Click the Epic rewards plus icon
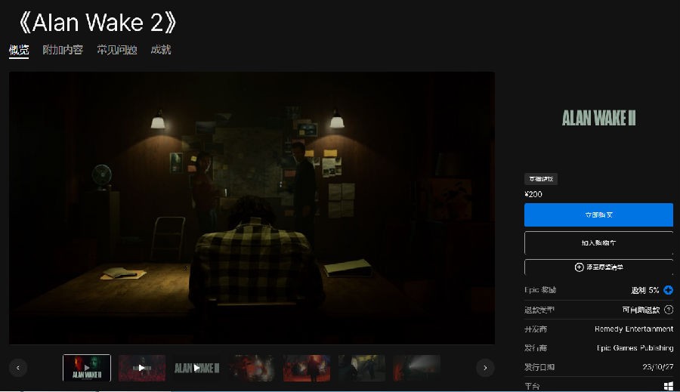680x392 pixels. coord(669,290)
